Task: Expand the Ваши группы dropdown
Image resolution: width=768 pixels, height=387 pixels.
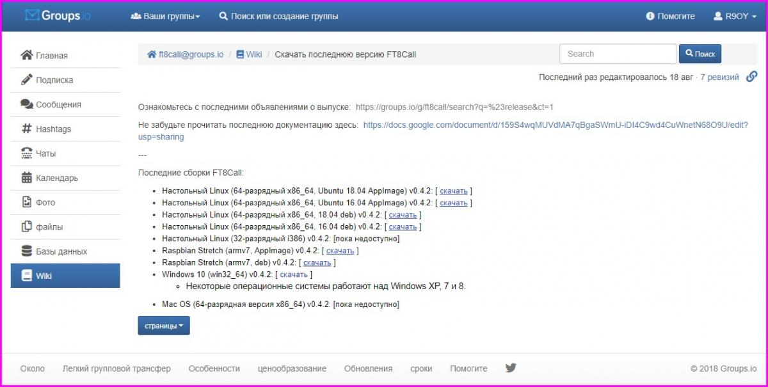Action: [165, 16]
